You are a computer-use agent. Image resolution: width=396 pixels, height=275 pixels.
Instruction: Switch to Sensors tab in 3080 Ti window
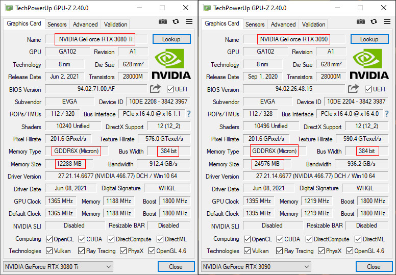(x=57, y=24)
